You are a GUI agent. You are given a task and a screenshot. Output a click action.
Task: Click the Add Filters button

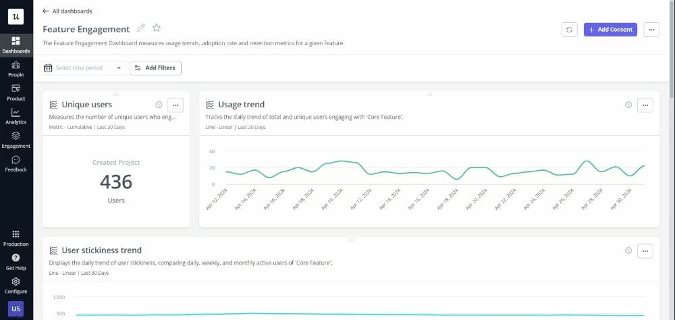(x=155, y=68)
